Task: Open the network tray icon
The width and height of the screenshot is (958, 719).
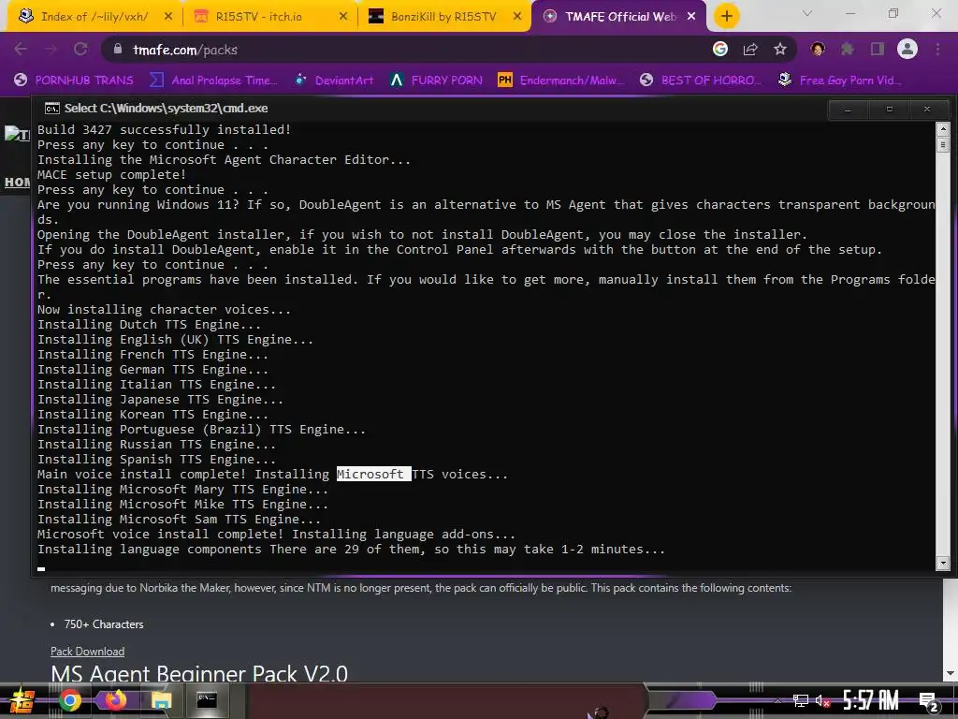Action: [801, 700]
